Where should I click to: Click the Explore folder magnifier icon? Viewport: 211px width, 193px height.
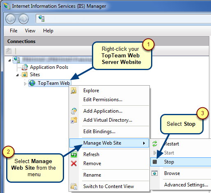pyautogui.click(x=73, y=91)
